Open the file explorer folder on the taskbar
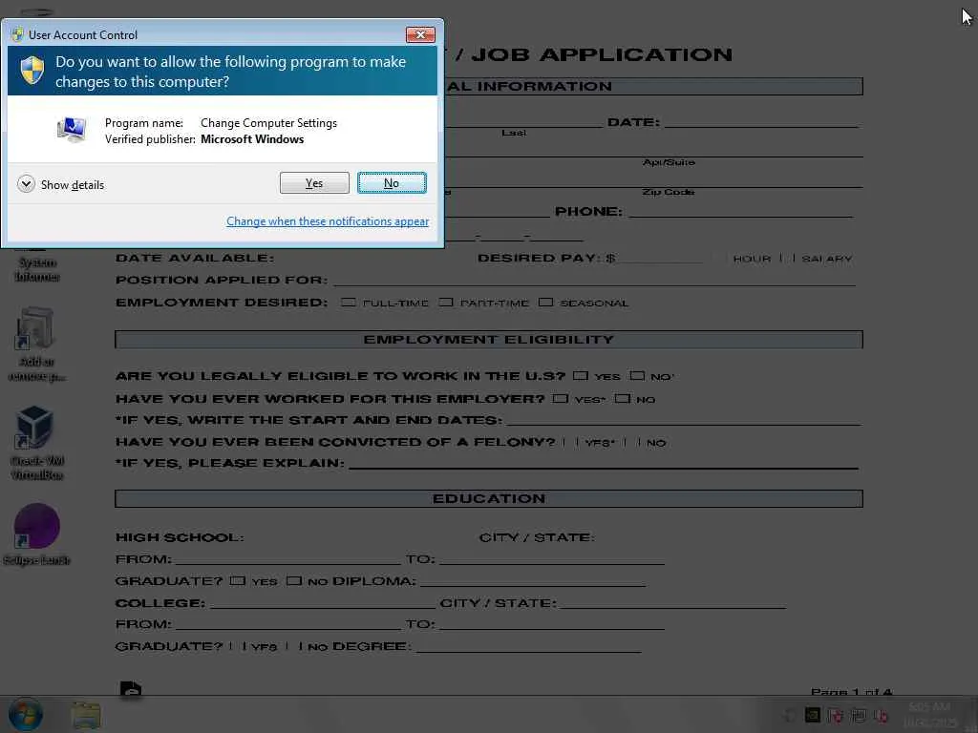The image size is (978, 733). point(86,715)
